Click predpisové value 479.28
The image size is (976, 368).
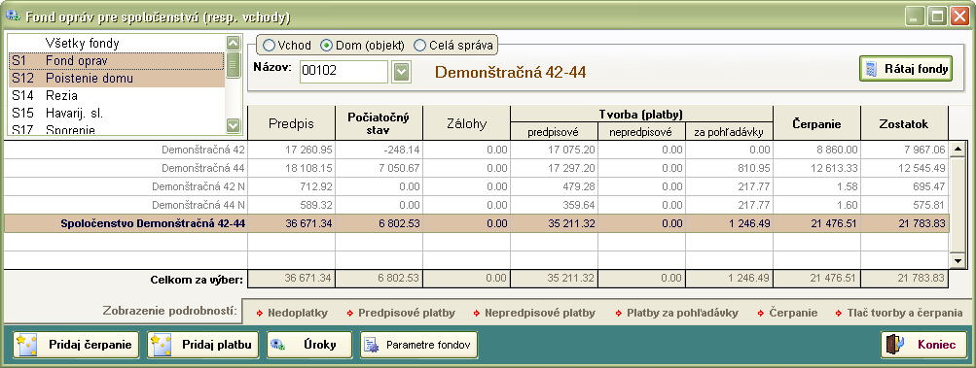coord(581,186)
